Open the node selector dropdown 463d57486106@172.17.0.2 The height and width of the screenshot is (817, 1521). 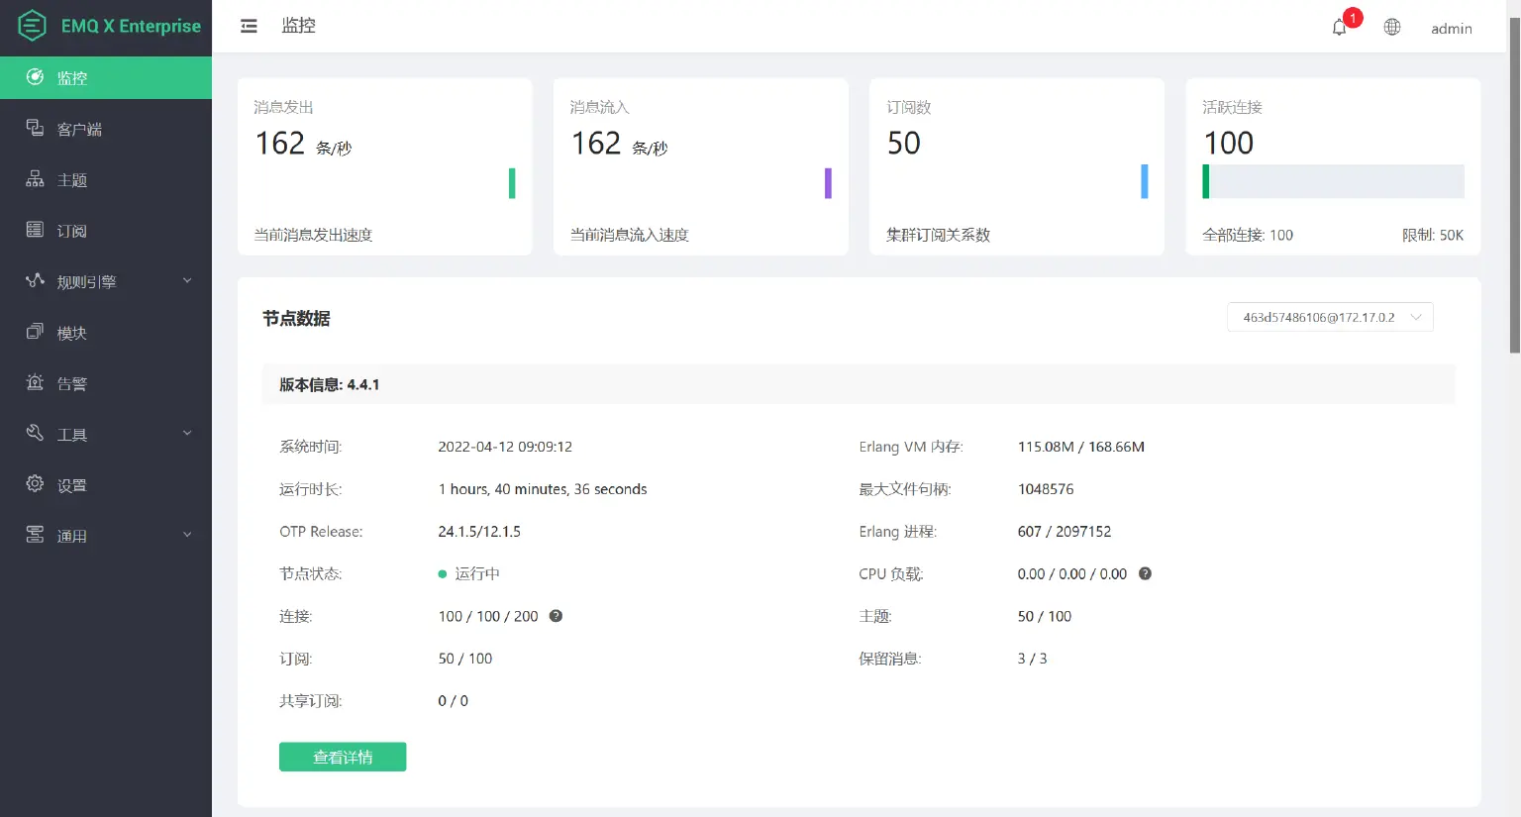[x=1330, y=317]
